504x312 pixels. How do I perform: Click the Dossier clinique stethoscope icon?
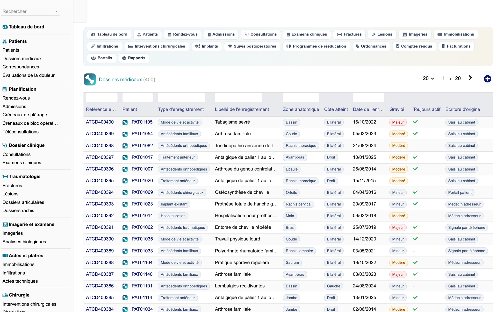[x=5, y=145]
